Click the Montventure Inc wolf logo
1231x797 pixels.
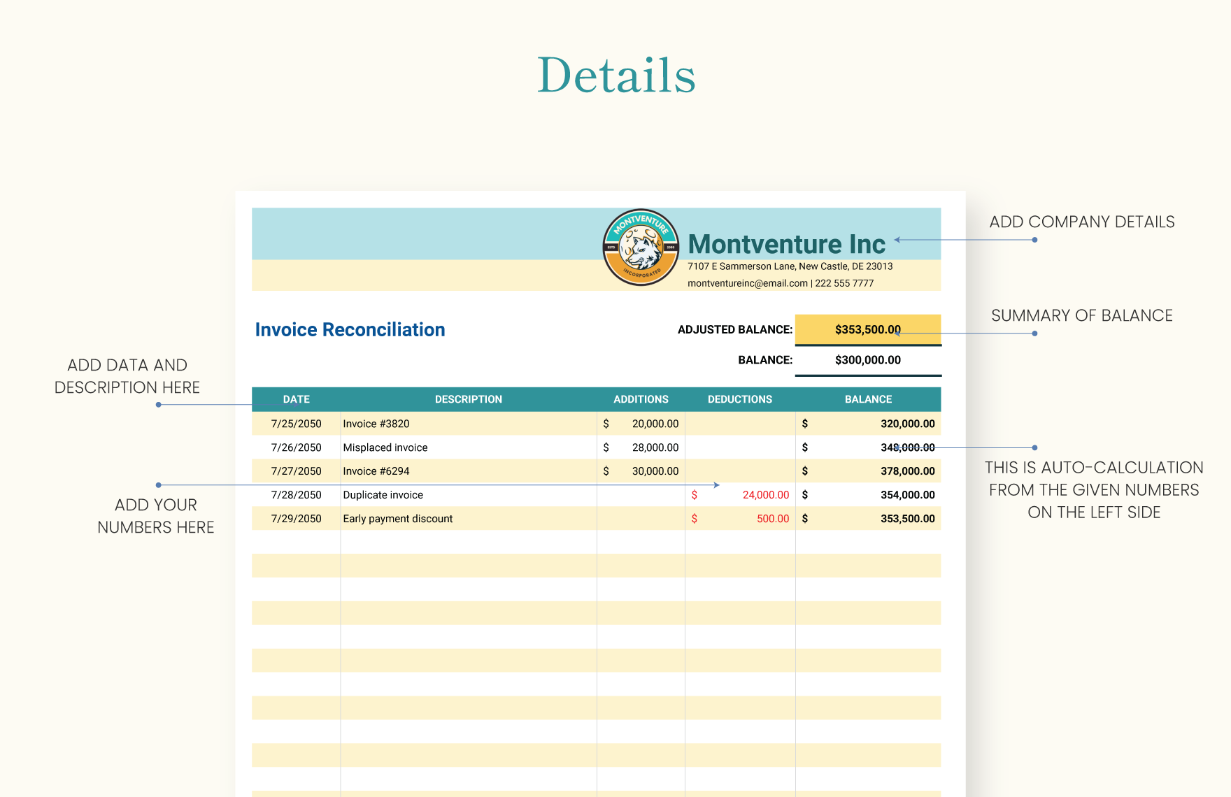pos(641,249)
